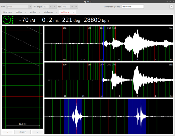Viewport: 175px width, 136px height.
Task: Decrease cal value with minus button
Action: pyautogui.click(x=72, y=7)
